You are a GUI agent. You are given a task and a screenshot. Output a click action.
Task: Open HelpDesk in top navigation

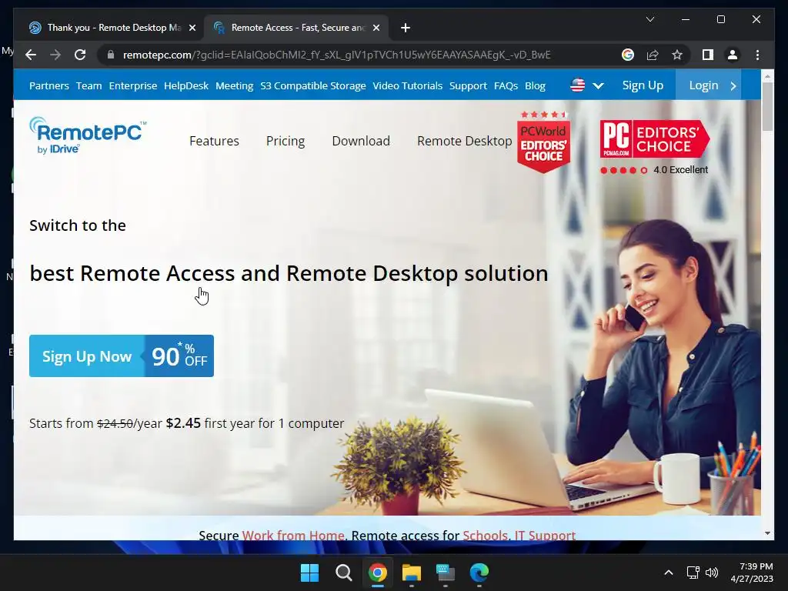tap(186, 86)
